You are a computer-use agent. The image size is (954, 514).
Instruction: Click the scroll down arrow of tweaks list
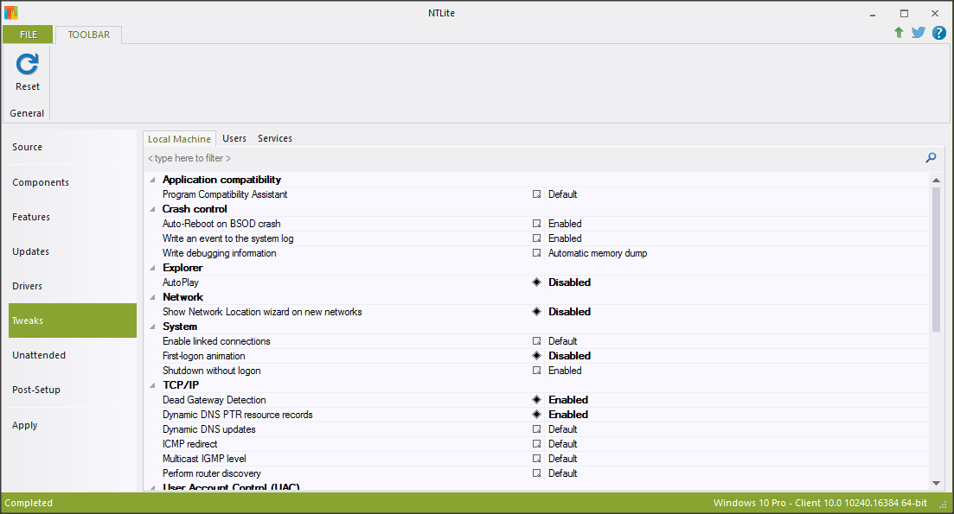click(936, 483)
